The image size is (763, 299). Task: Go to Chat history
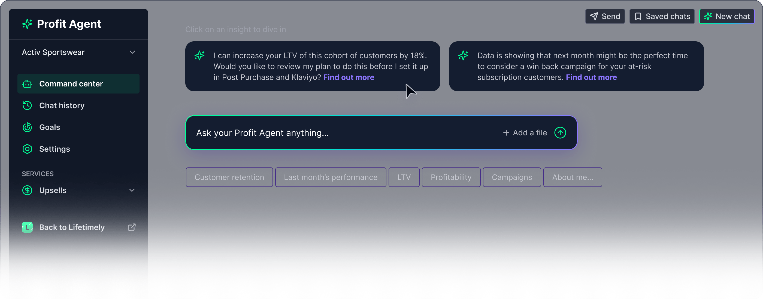pos(78,105)
